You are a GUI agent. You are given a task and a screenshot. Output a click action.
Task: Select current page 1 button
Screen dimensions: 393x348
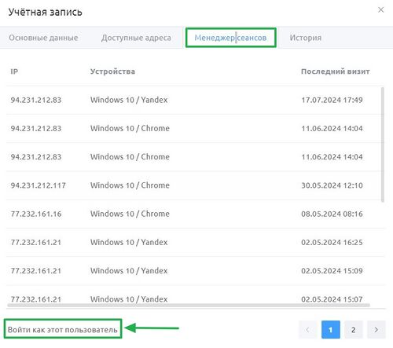pos(331,329)
